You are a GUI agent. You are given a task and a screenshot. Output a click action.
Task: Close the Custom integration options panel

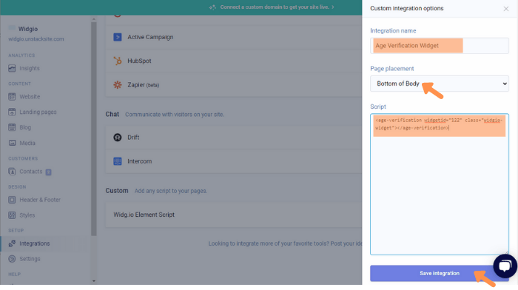(x=505, y=9)
